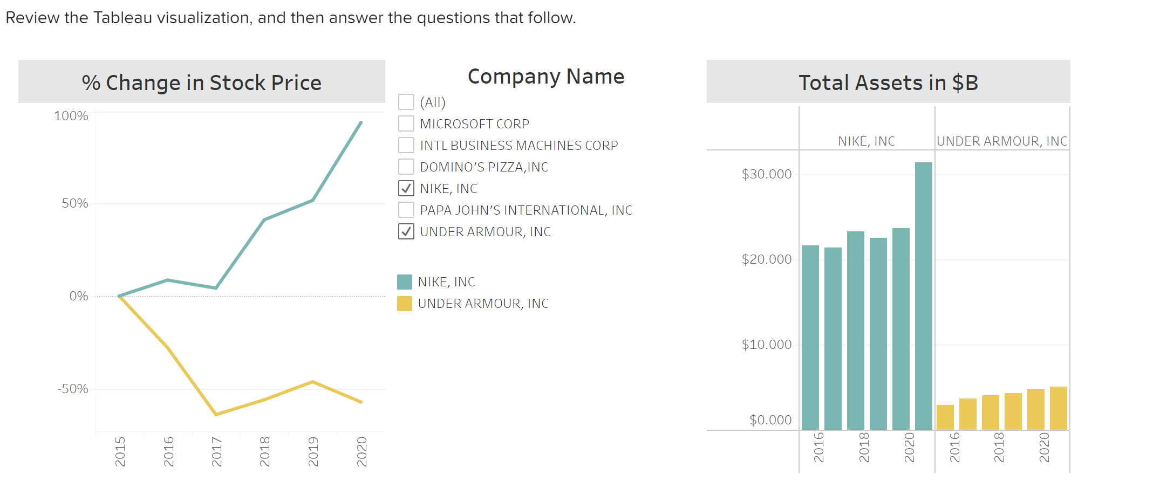Image resolution: width=1160 pixels, height=481 pixels.
Task: Click the % Change in Stock Price title
Action: point(201,83)
